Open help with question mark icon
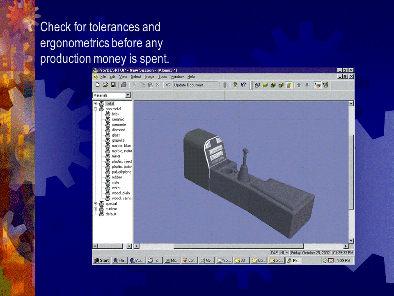394x296 pixels. 235,85
